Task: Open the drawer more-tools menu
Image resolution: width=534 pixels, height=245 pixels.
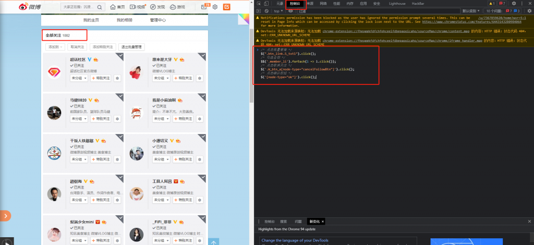Action: (x=259, y=222)
